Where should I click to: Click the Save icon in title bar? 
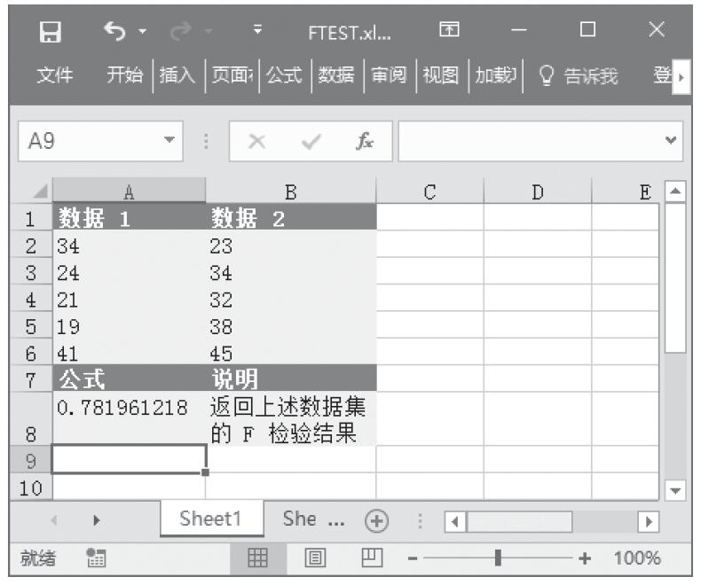click(x=51, y=32)
